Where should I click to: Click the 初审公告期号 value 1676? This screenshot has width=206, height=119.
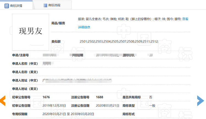pos(46,97)
